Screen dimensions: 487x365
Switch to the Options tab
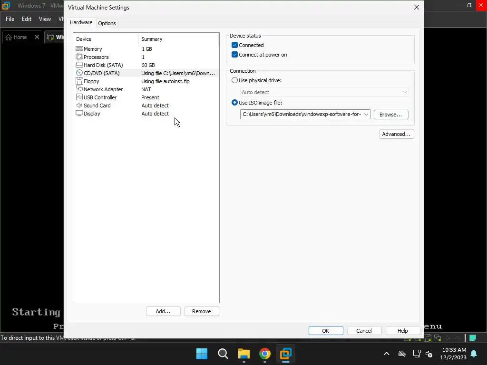107,23
